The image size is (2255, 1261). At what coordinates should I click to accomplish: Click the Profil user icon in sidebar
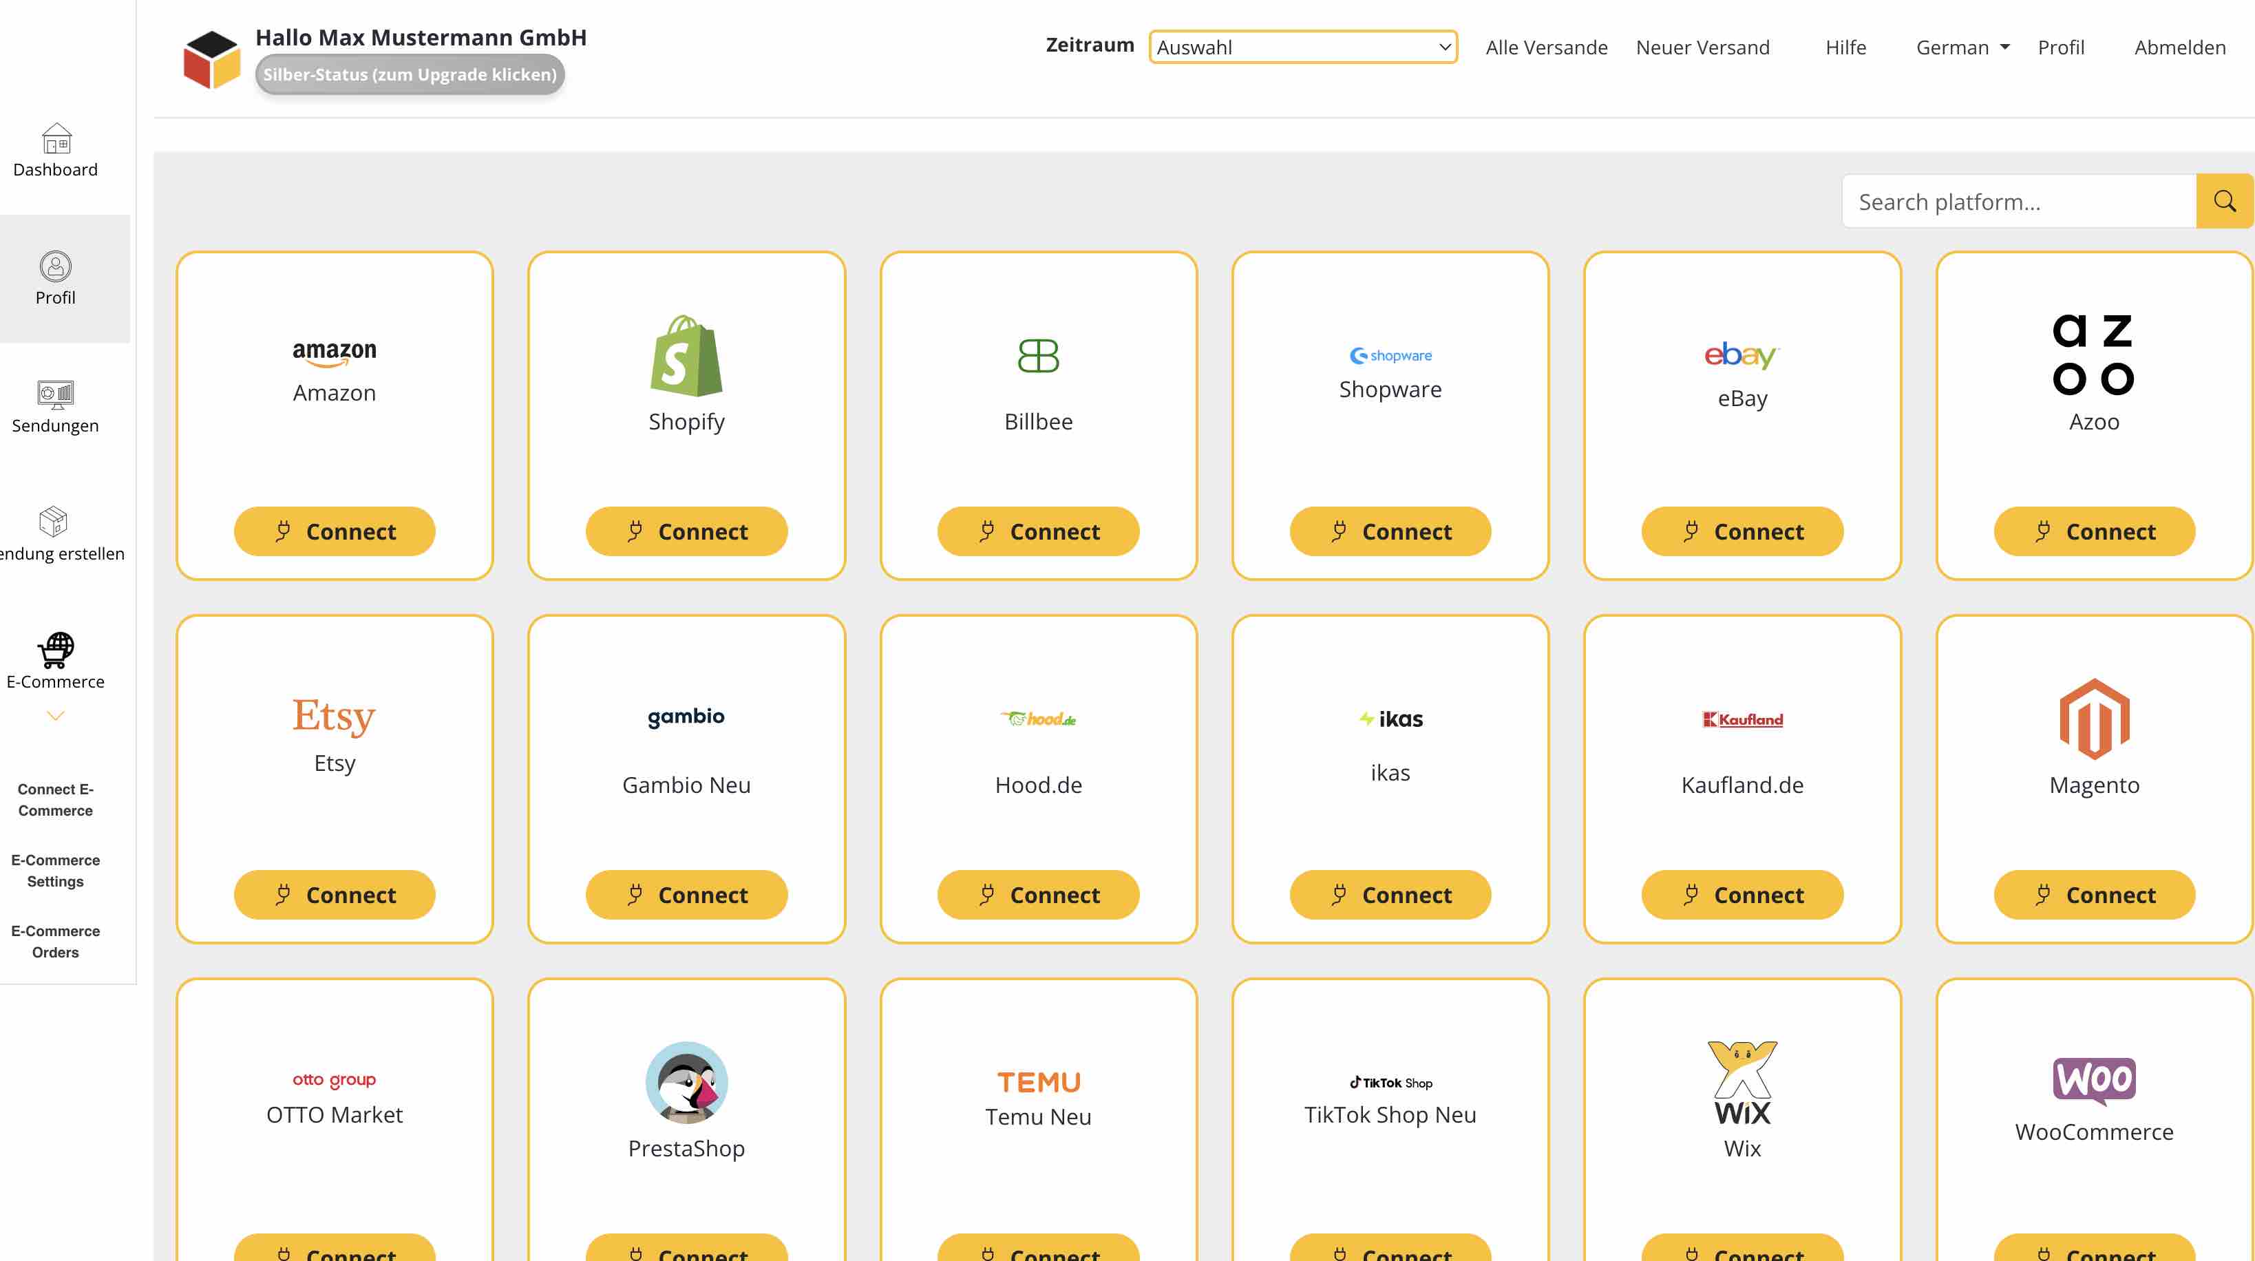pos(55,266)
